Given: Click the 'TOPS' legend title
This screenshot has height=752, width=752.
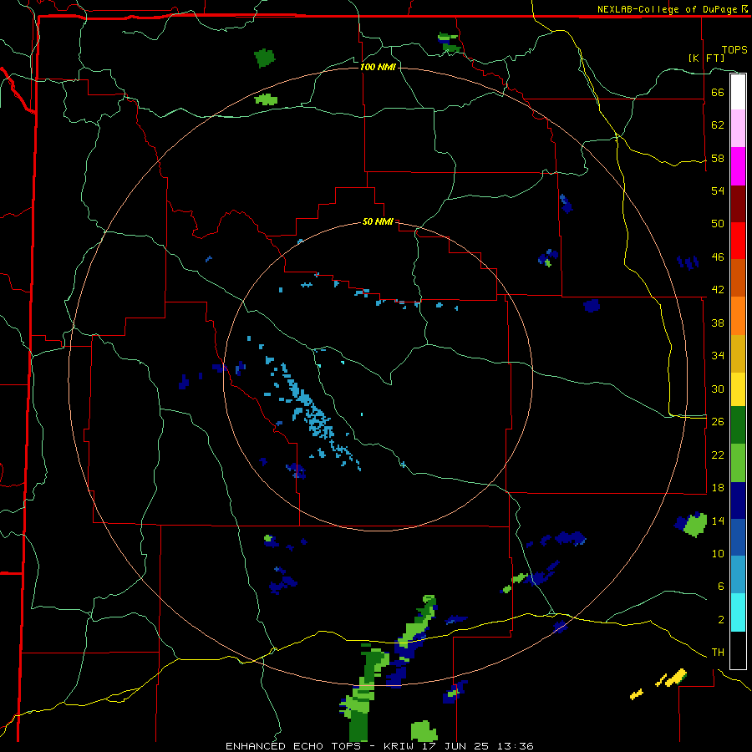Looking at the screenshot, I should click(734, 50).
